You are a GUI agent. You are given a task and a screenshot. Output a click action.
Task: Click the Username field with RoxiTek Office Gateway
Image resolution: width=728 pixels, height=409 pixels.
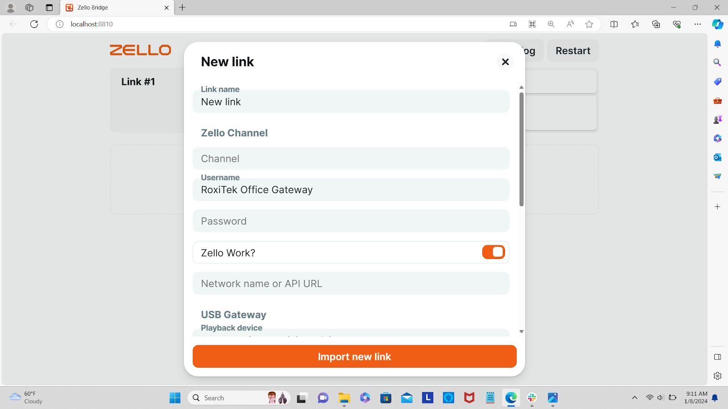pyautogui.click(x=351, y=190)
